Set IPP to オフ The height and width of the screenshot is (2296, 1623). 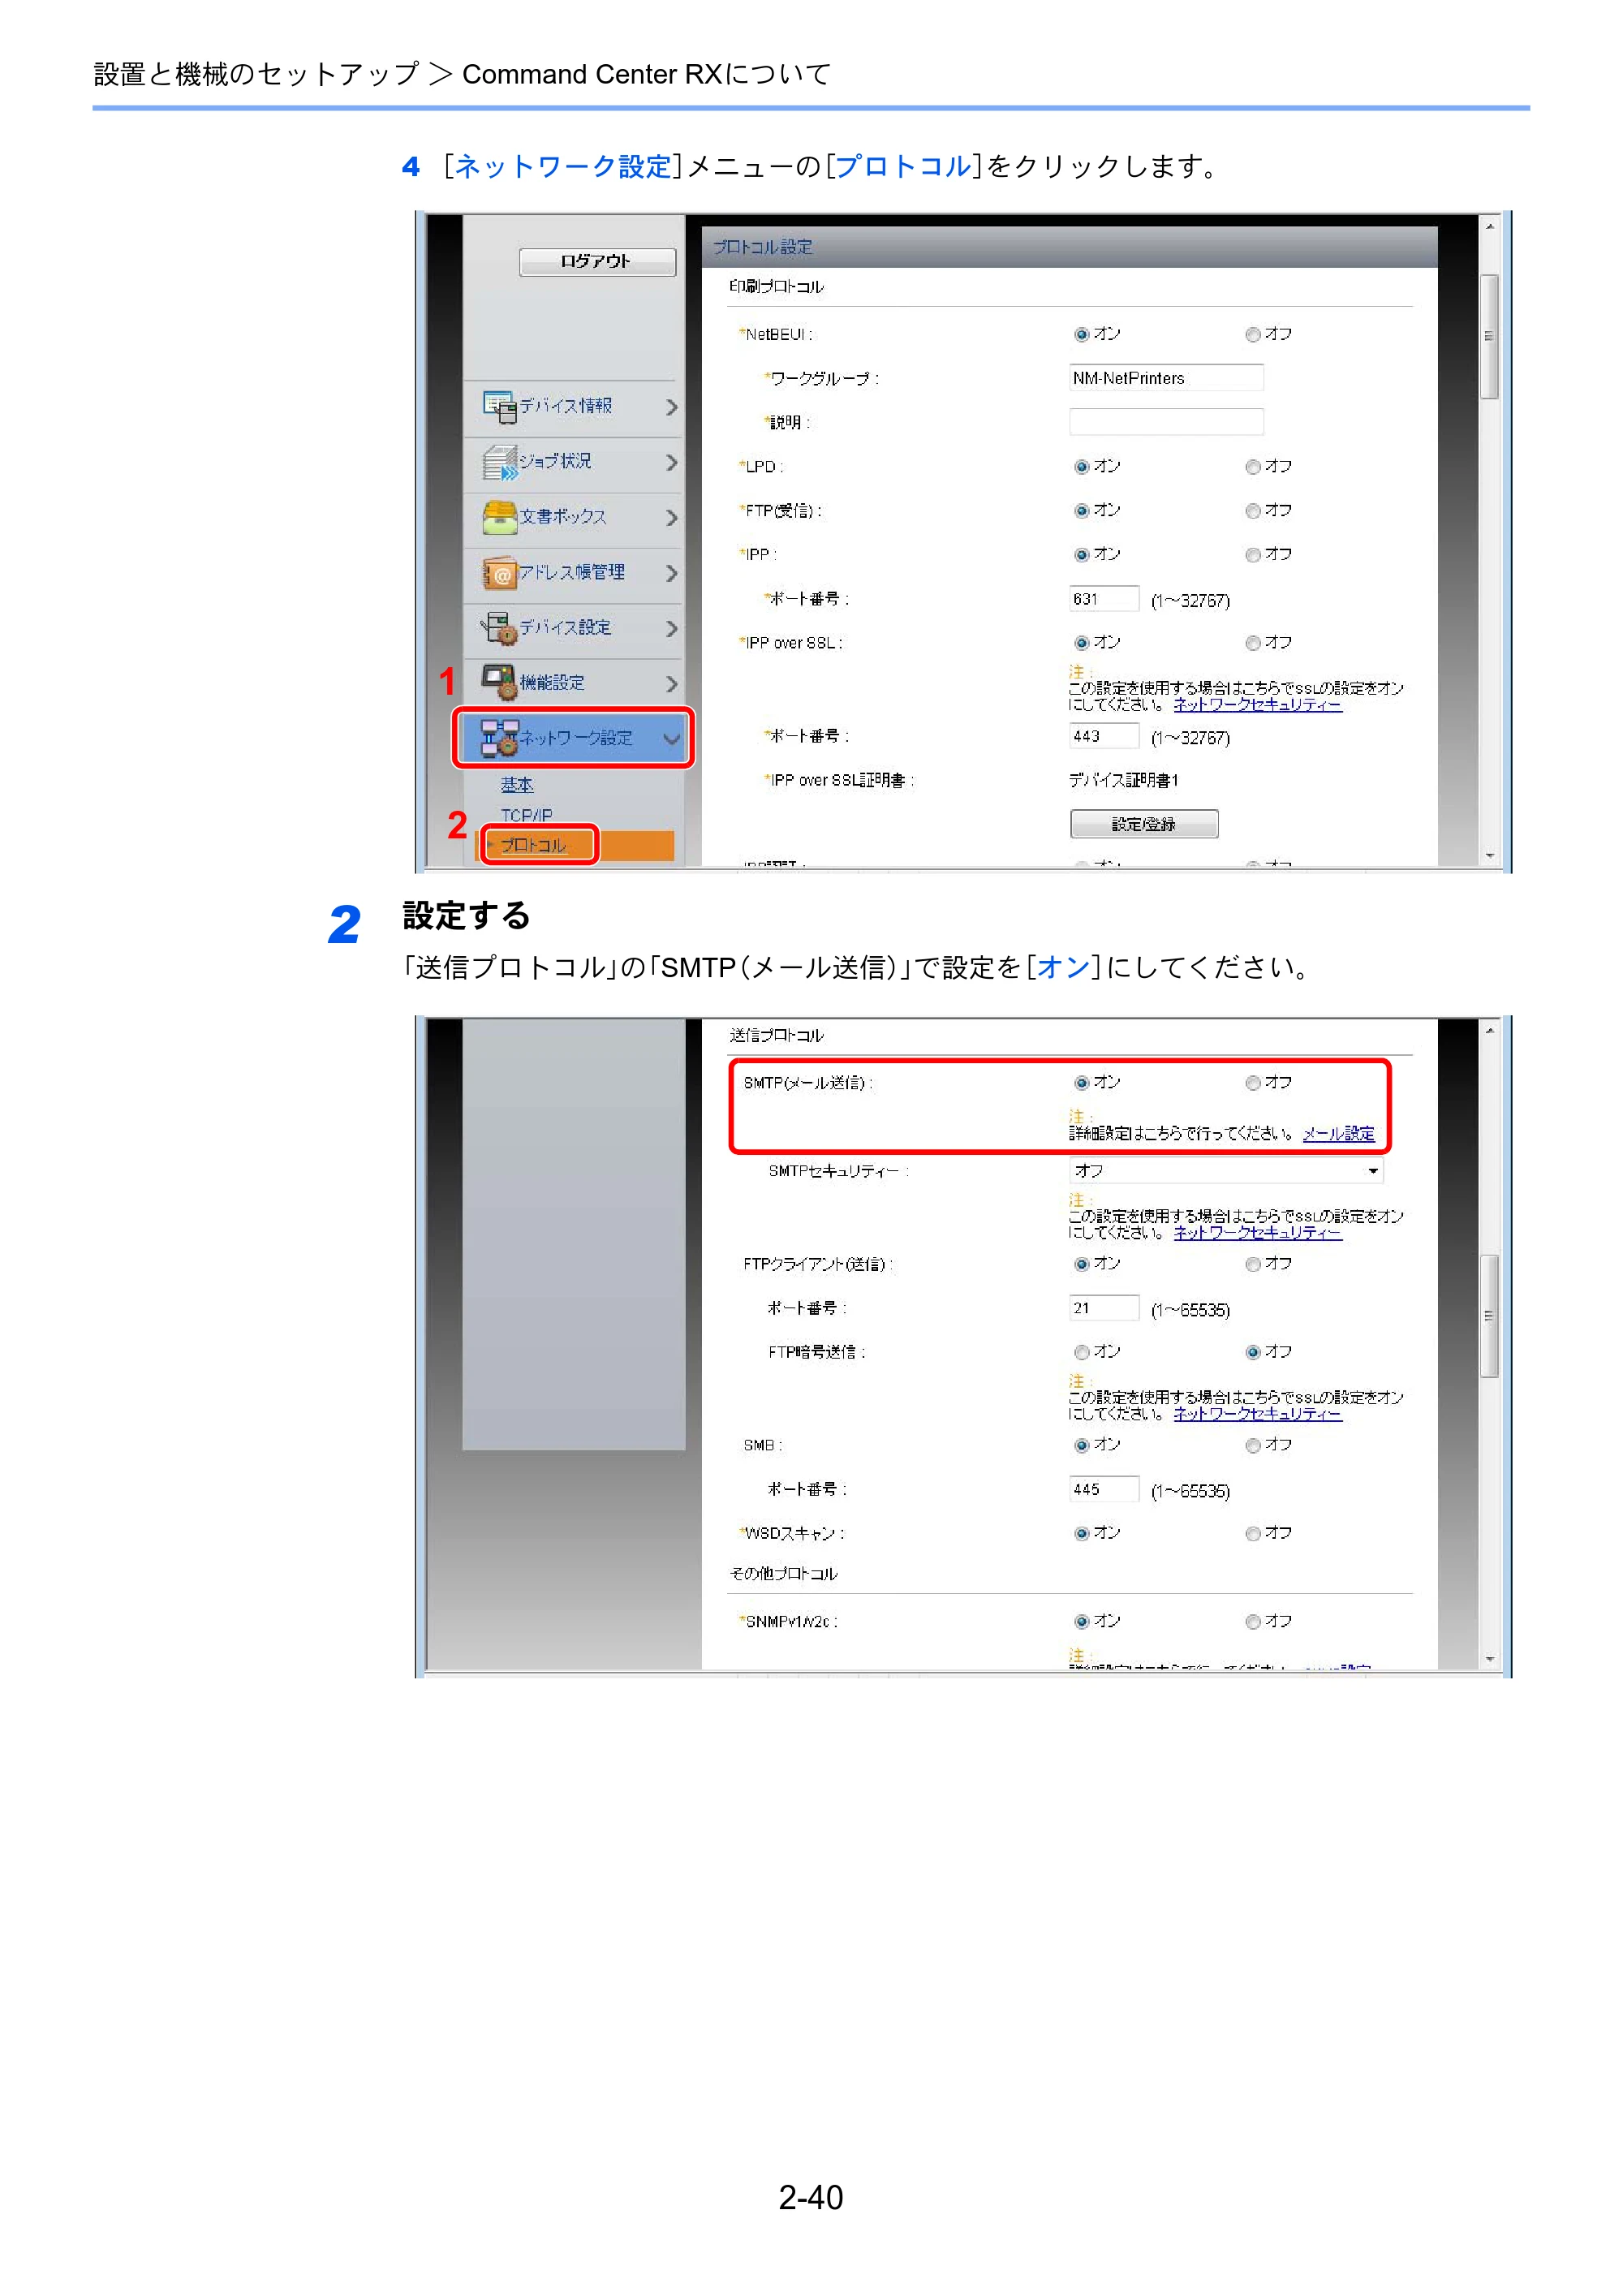[1252, 555]
